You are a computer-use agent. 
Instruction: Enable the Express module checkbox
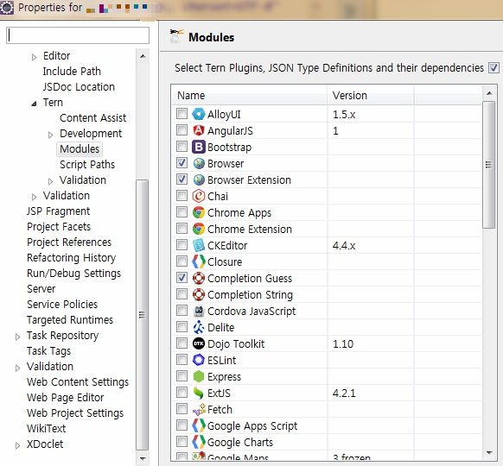(x=181, y=375)
